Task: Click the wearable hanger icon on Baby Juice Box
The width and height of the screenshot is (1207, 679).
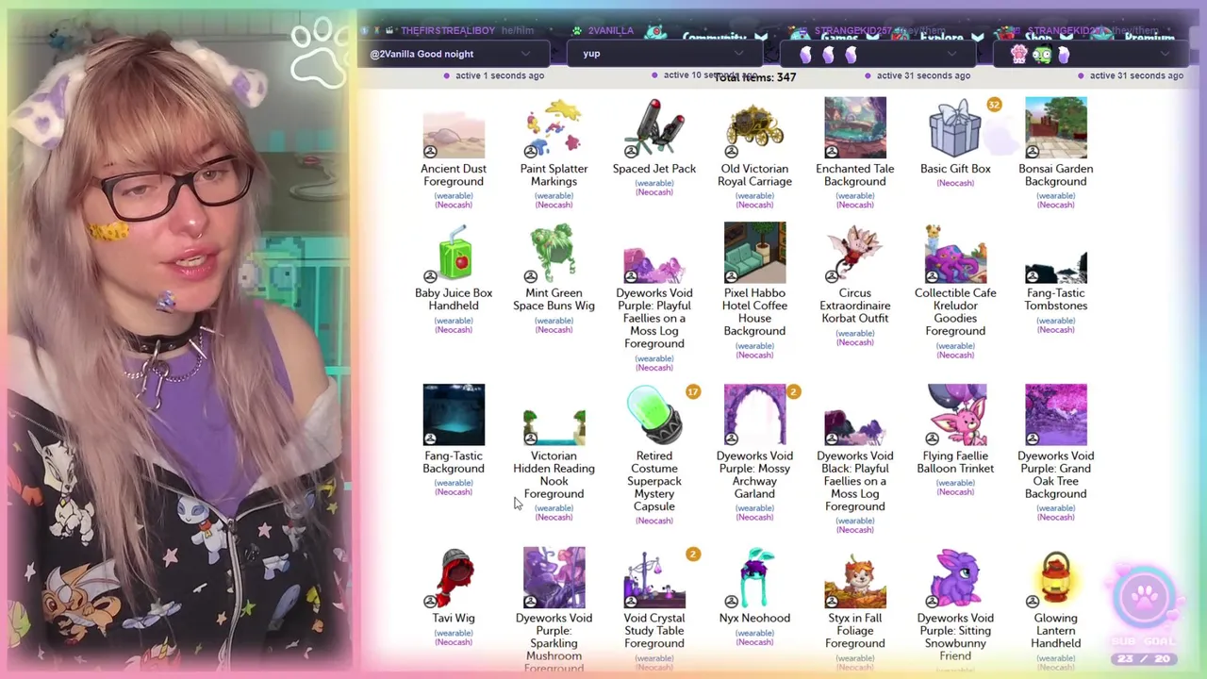Action: 430,276
